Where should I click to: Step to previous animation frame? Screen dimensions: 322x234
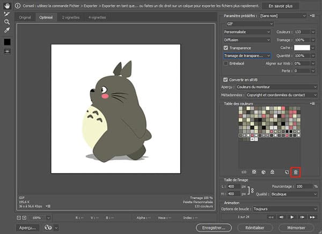(281, 217)
